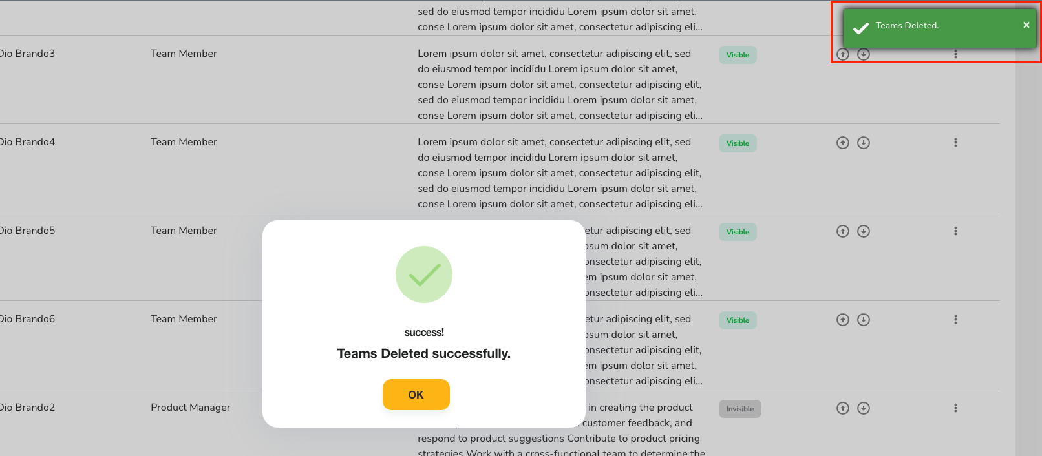Toggle Visible status for Dio Brando4
This screenshot has height=456, width=1042.
tap(738, 143)
